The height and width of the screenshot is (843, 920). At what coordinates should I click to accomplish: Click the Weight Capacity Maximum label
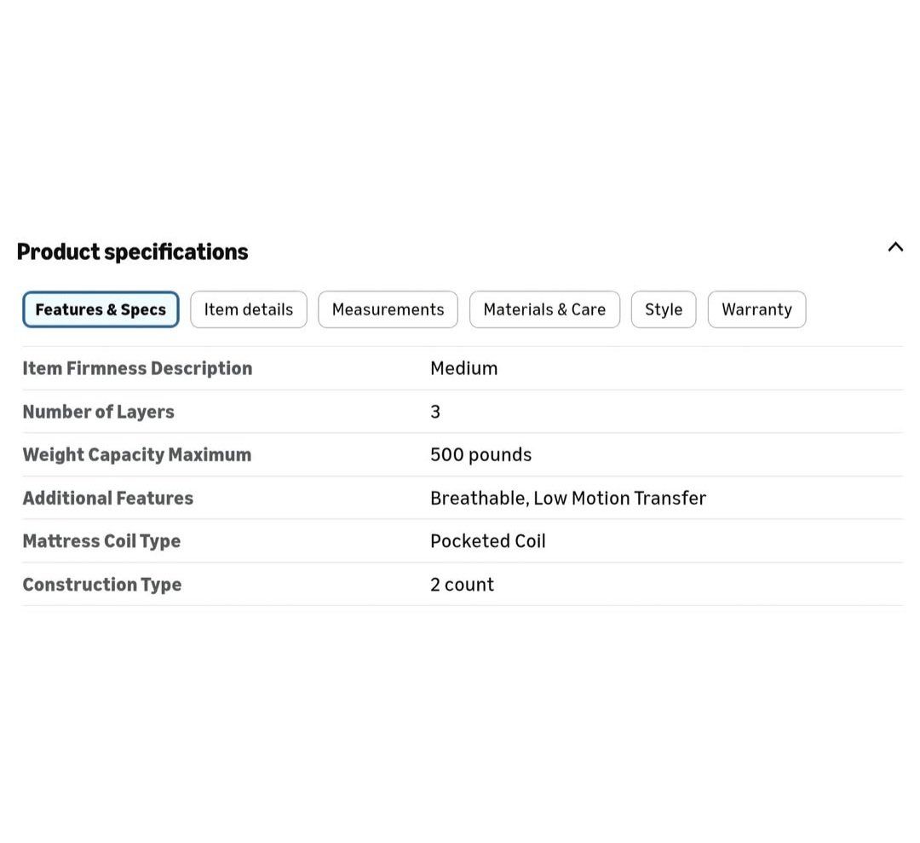pyautogui.click(x=136, y=454)
